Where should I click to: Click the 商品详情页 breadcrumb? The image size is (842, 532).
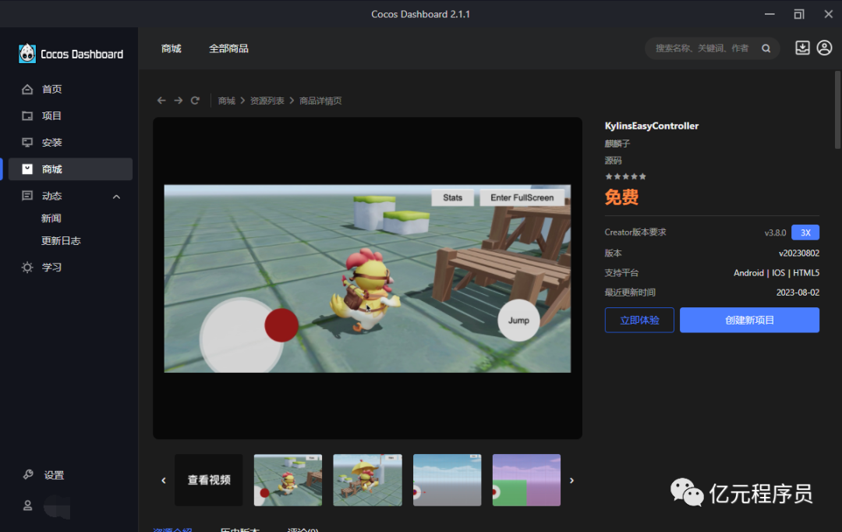coord(320,101)
